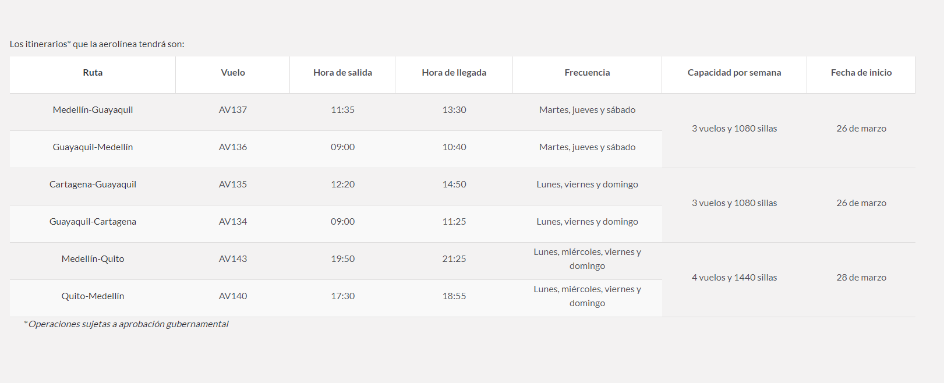Select flight number AV143
The width and height of the screenshot is (944, 383).
pos(233,259)
